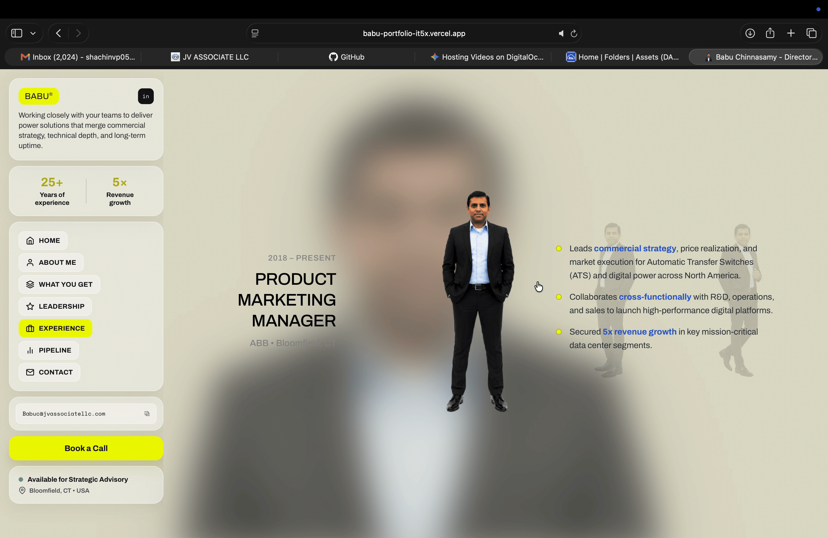Toggle the Safari sidebar
This screenshot has height=538, width=828.
coord(17,33)
